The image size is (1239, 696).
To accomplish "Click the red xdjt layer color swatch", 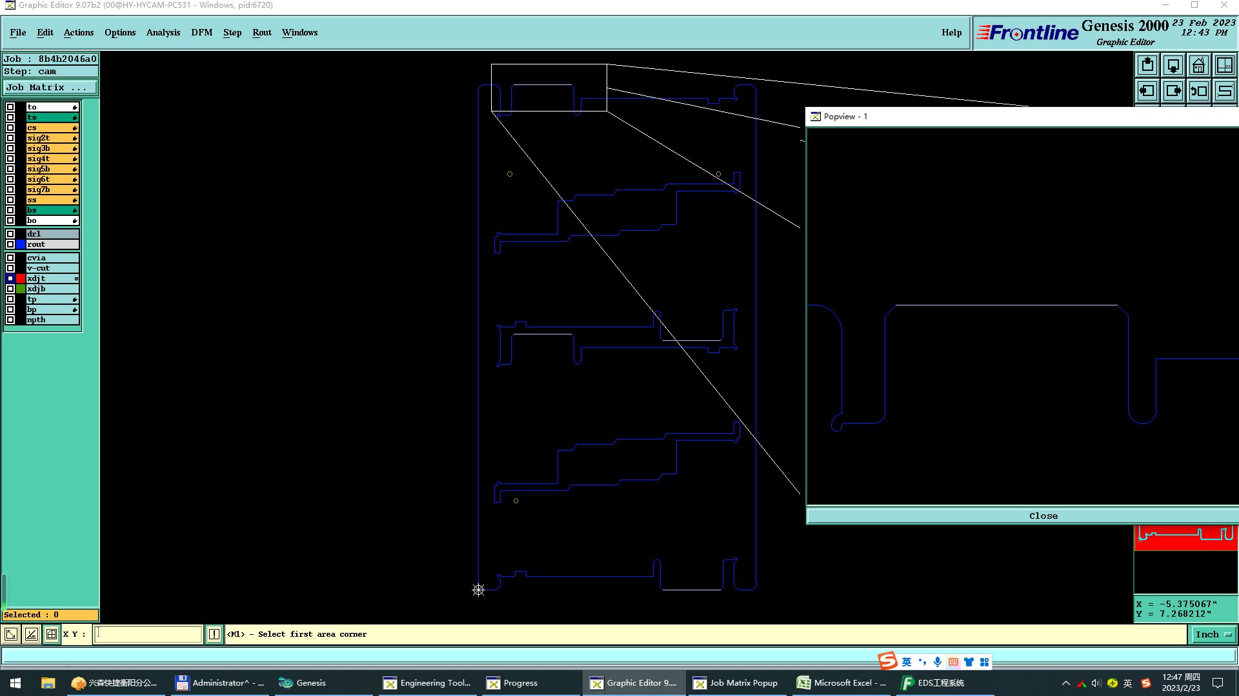I will [x=21, y=278].
